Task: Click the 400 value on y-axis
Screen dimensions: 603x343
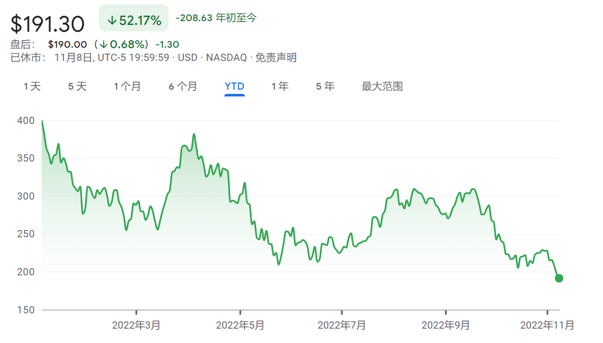Action: (26, 121)
